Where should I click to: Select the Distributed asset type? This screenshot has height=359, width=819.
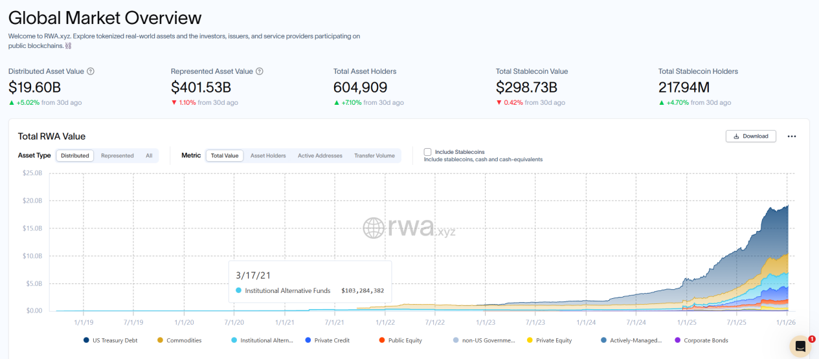[x=75, y=156]
